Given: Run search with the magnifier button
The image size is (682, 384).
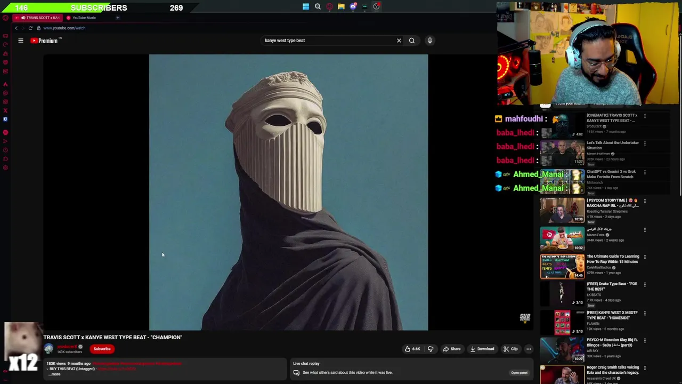Looking at the screenshot, I should pos(412,41).
